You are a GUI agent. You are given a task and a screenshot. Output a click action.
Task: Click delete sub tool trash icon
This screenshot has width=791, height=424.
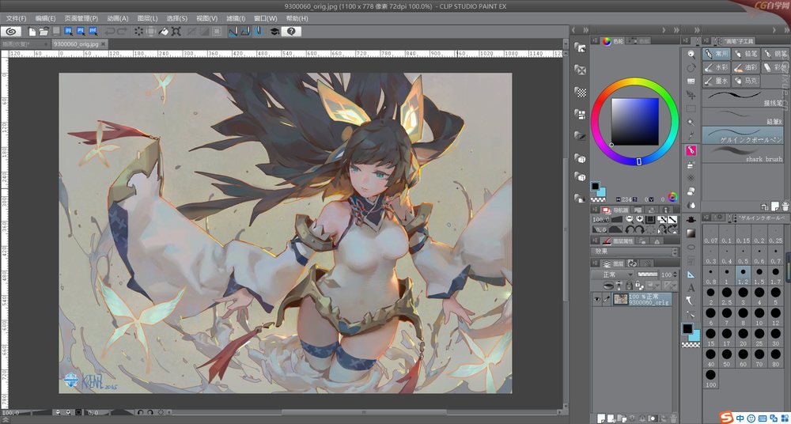point(785,206)
